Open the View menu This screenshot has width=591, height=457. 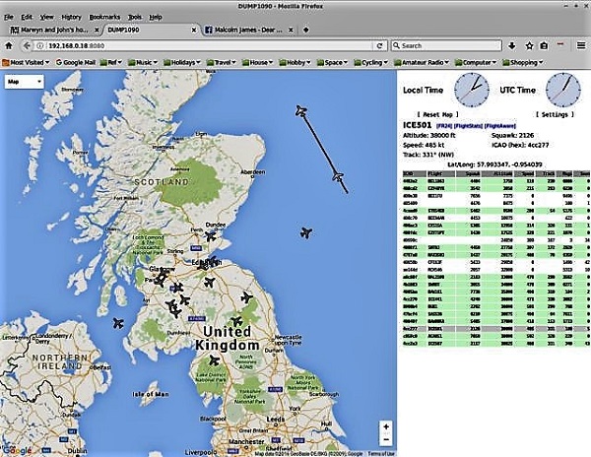click(x=46, y=17)
